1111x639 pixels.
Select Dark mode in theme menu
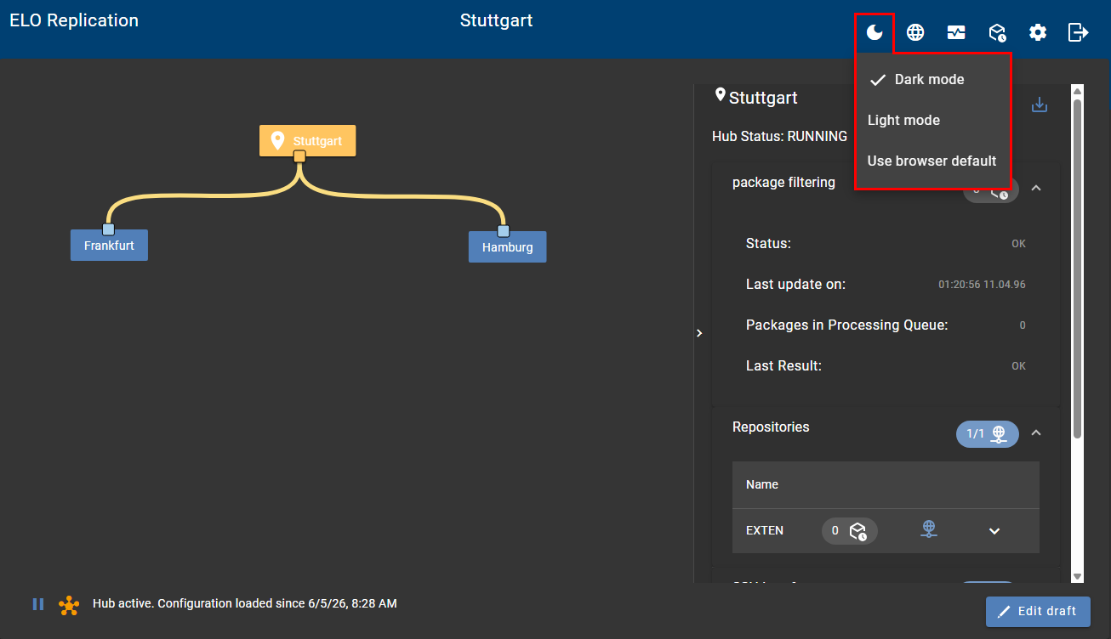point(932,79)
